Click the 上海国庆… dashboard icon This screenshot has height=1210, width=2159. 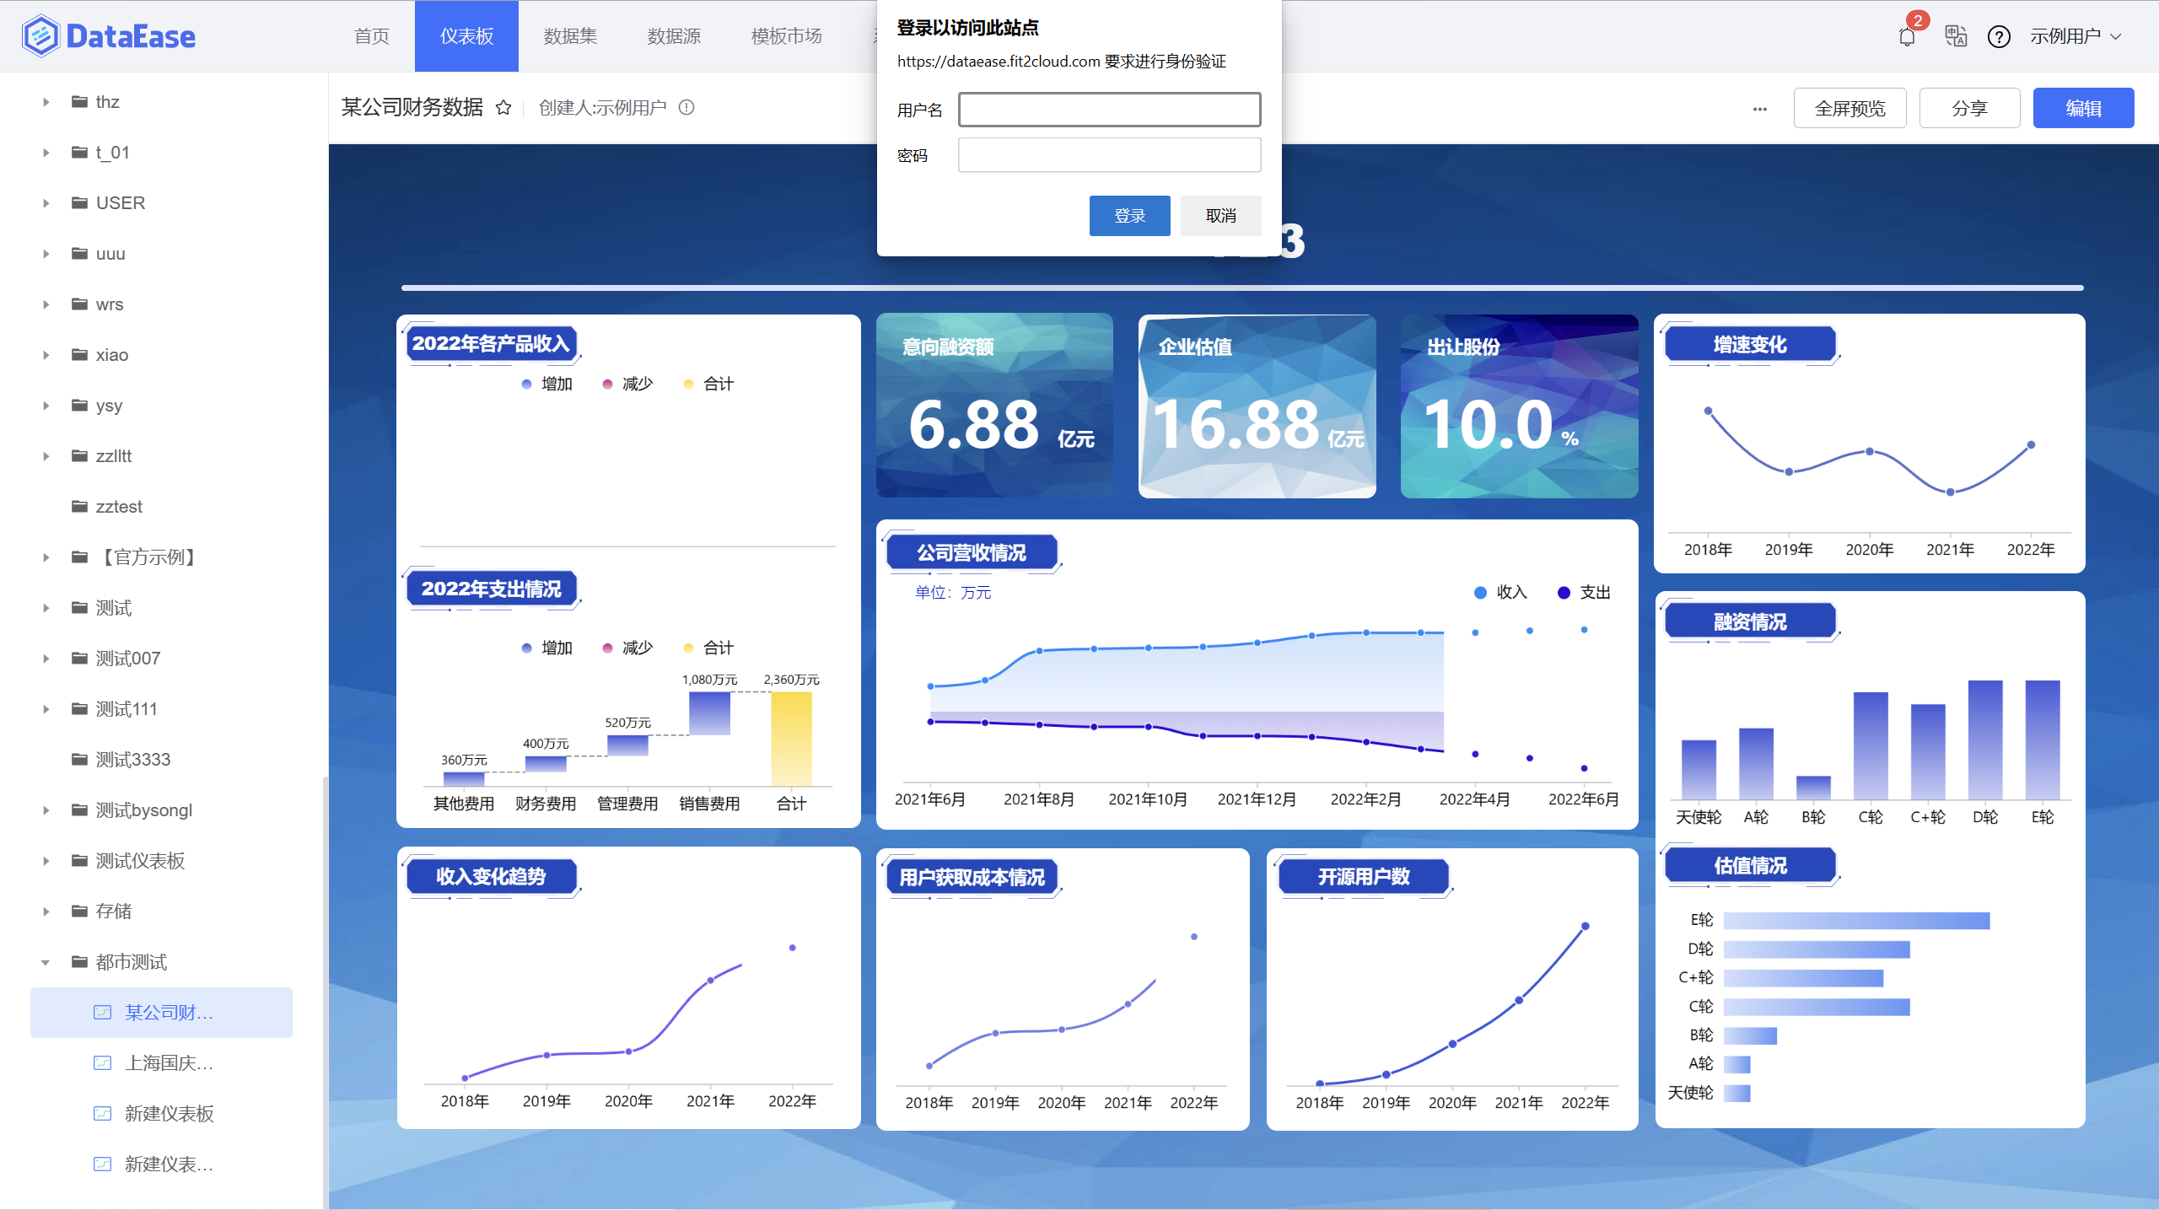102,1062
